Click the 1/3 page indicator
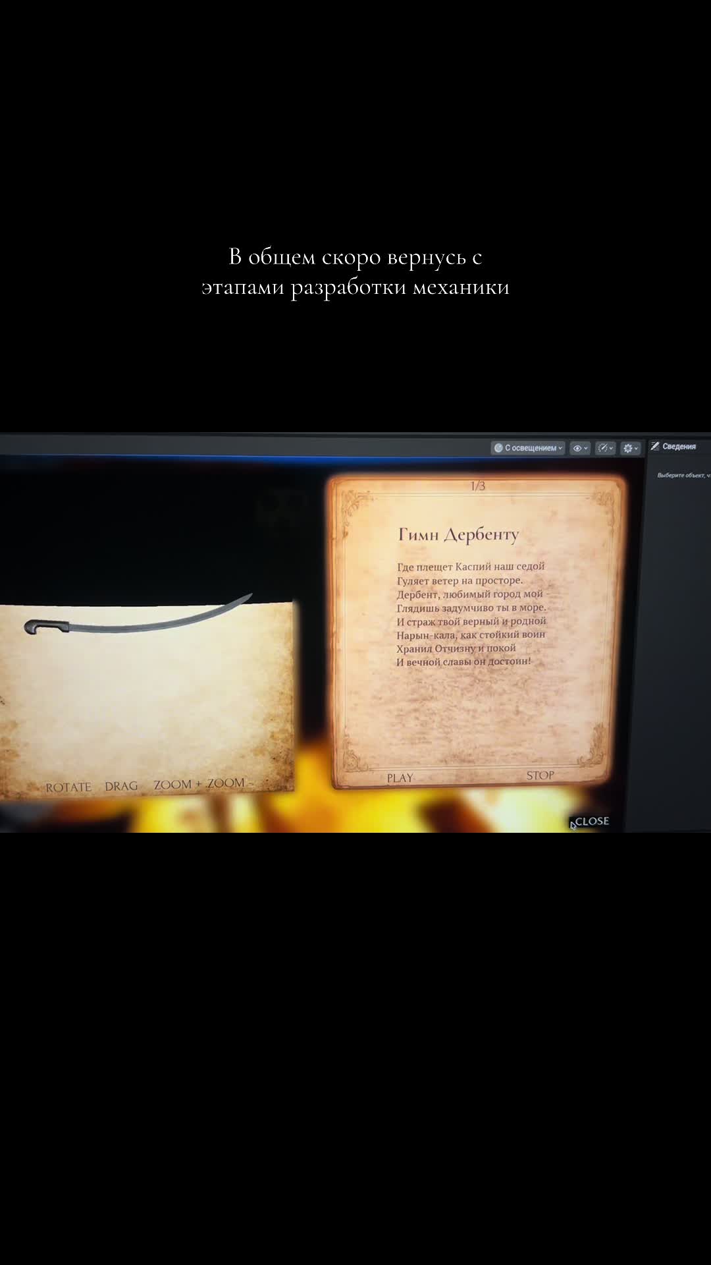Viewport: 711px width, 1265px height. point(478,486)
